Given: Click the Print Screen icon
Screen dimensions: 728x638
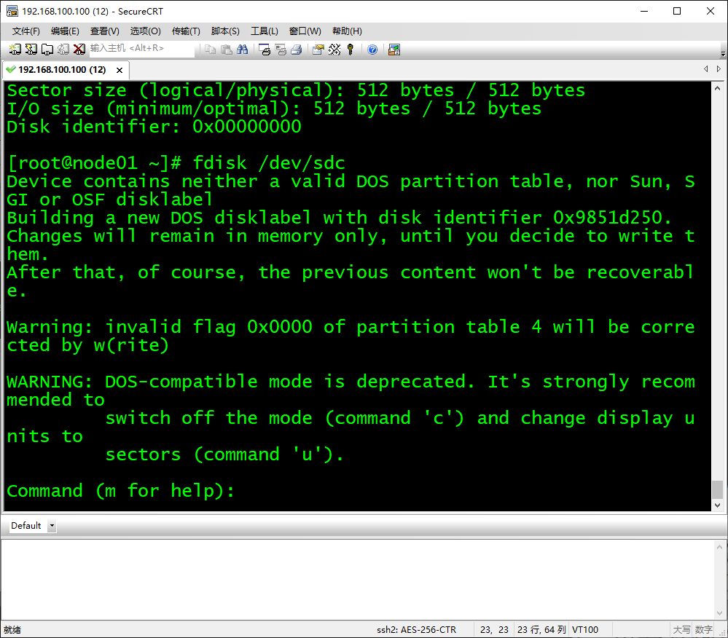Looking at the screenshot, I should 265,50.
